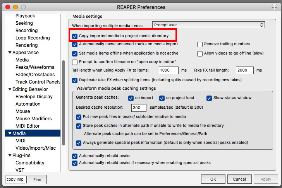Select Mouse preferences page
This screenshot has height=188, width=282.
(22, 111)
